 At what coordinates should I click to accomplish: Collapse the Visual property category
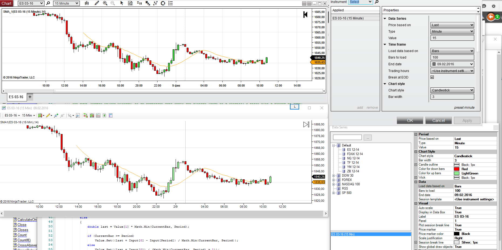416,203
